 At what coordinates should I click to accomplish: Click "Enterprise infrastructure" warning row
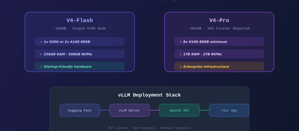pyautogui.click(x=219, y=66)
